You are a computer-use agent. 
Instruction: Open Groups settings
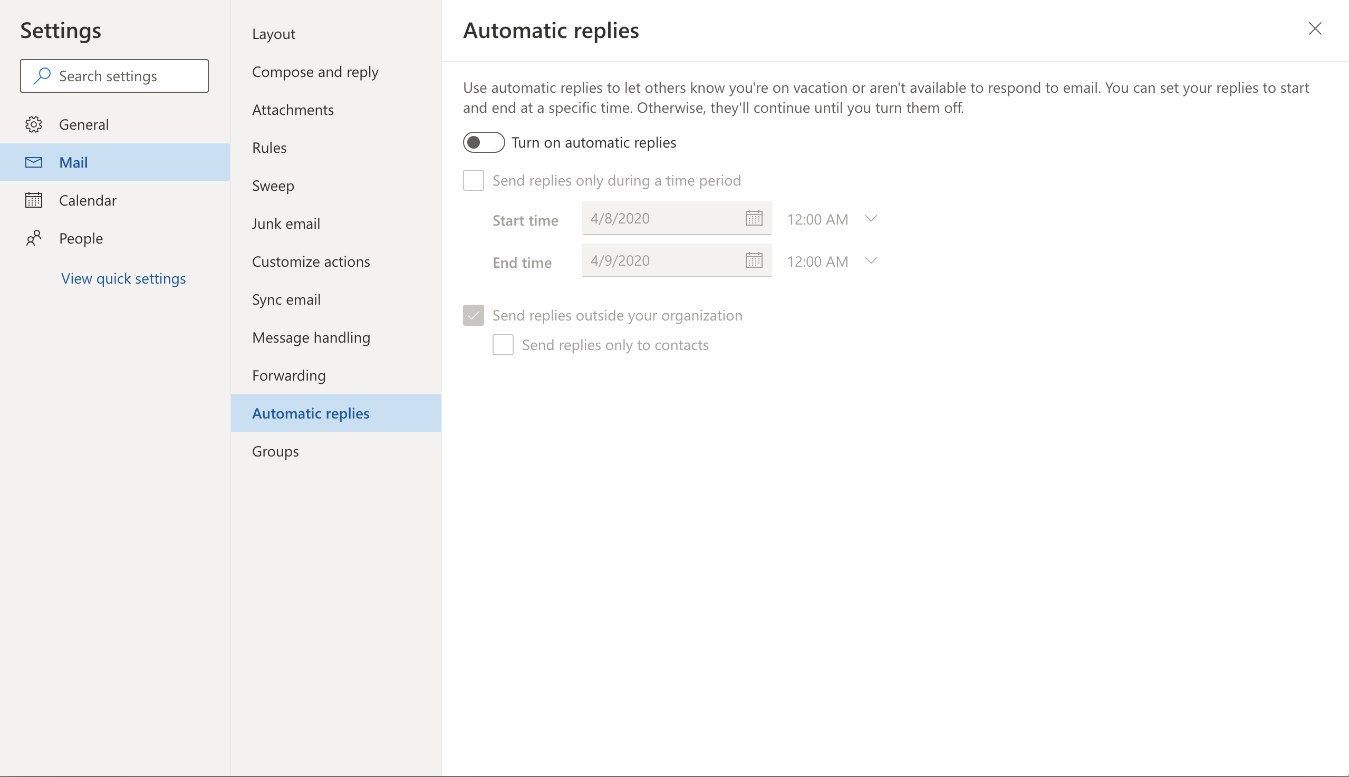tap(336, 451)
